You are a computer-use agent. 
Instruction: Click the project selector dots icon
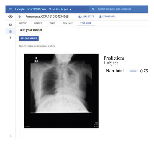click(x=50, y=9)
